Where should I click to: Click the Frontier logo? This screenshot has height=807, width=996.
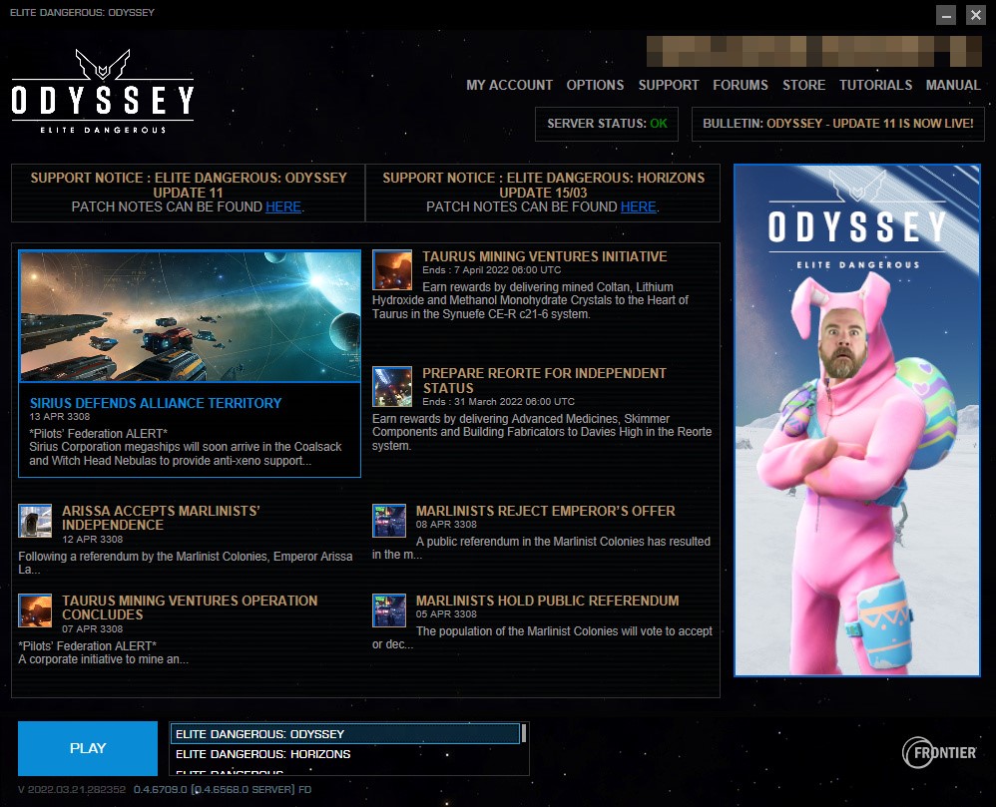(x=939, y=752)
